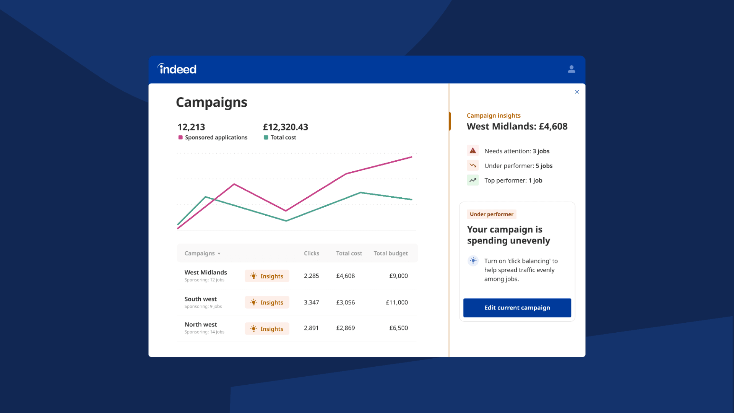Toggle the Sponsored applications legend entry
The image size is (734, 413).
click(213, 137)
